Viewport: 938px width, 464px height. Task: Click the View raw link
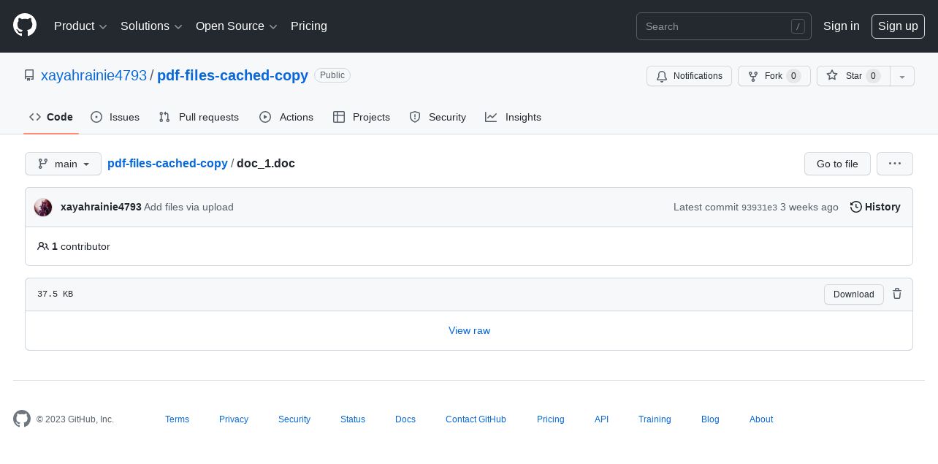(469, 330)
